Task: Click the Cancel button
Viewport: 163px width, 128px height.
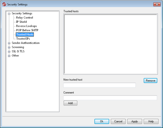Action: pyautogui.click(x=118, y=121)
